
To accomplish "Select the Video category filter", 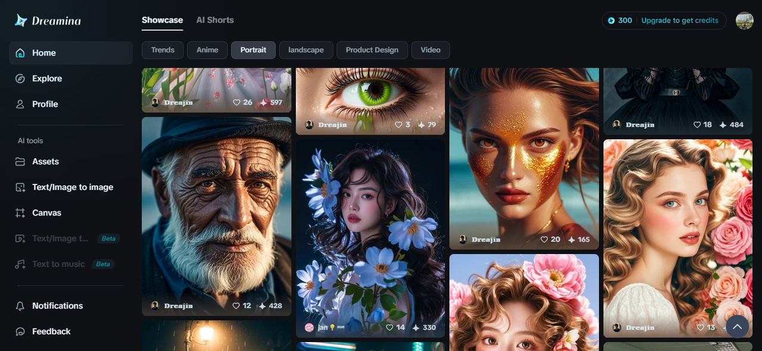I will tap(430, 50).
